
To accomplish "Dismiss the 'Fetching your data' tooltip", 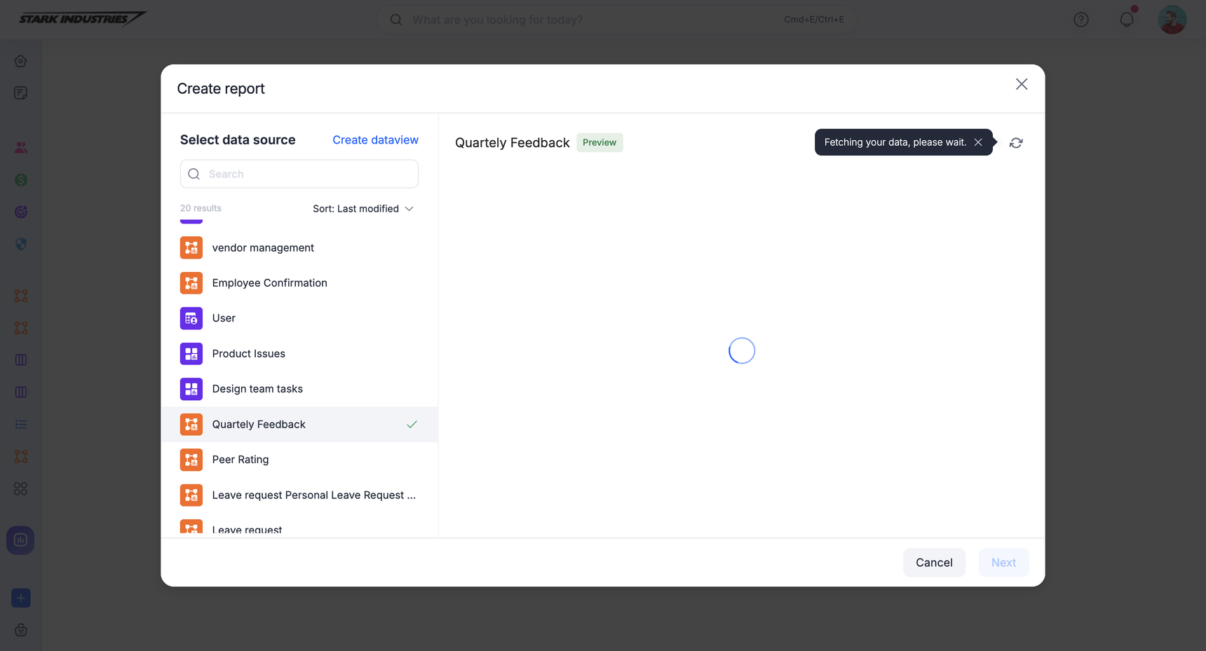I will point(978,142).
